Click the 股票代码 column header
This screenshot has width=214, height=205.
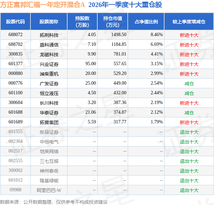(x=15, y=21)
